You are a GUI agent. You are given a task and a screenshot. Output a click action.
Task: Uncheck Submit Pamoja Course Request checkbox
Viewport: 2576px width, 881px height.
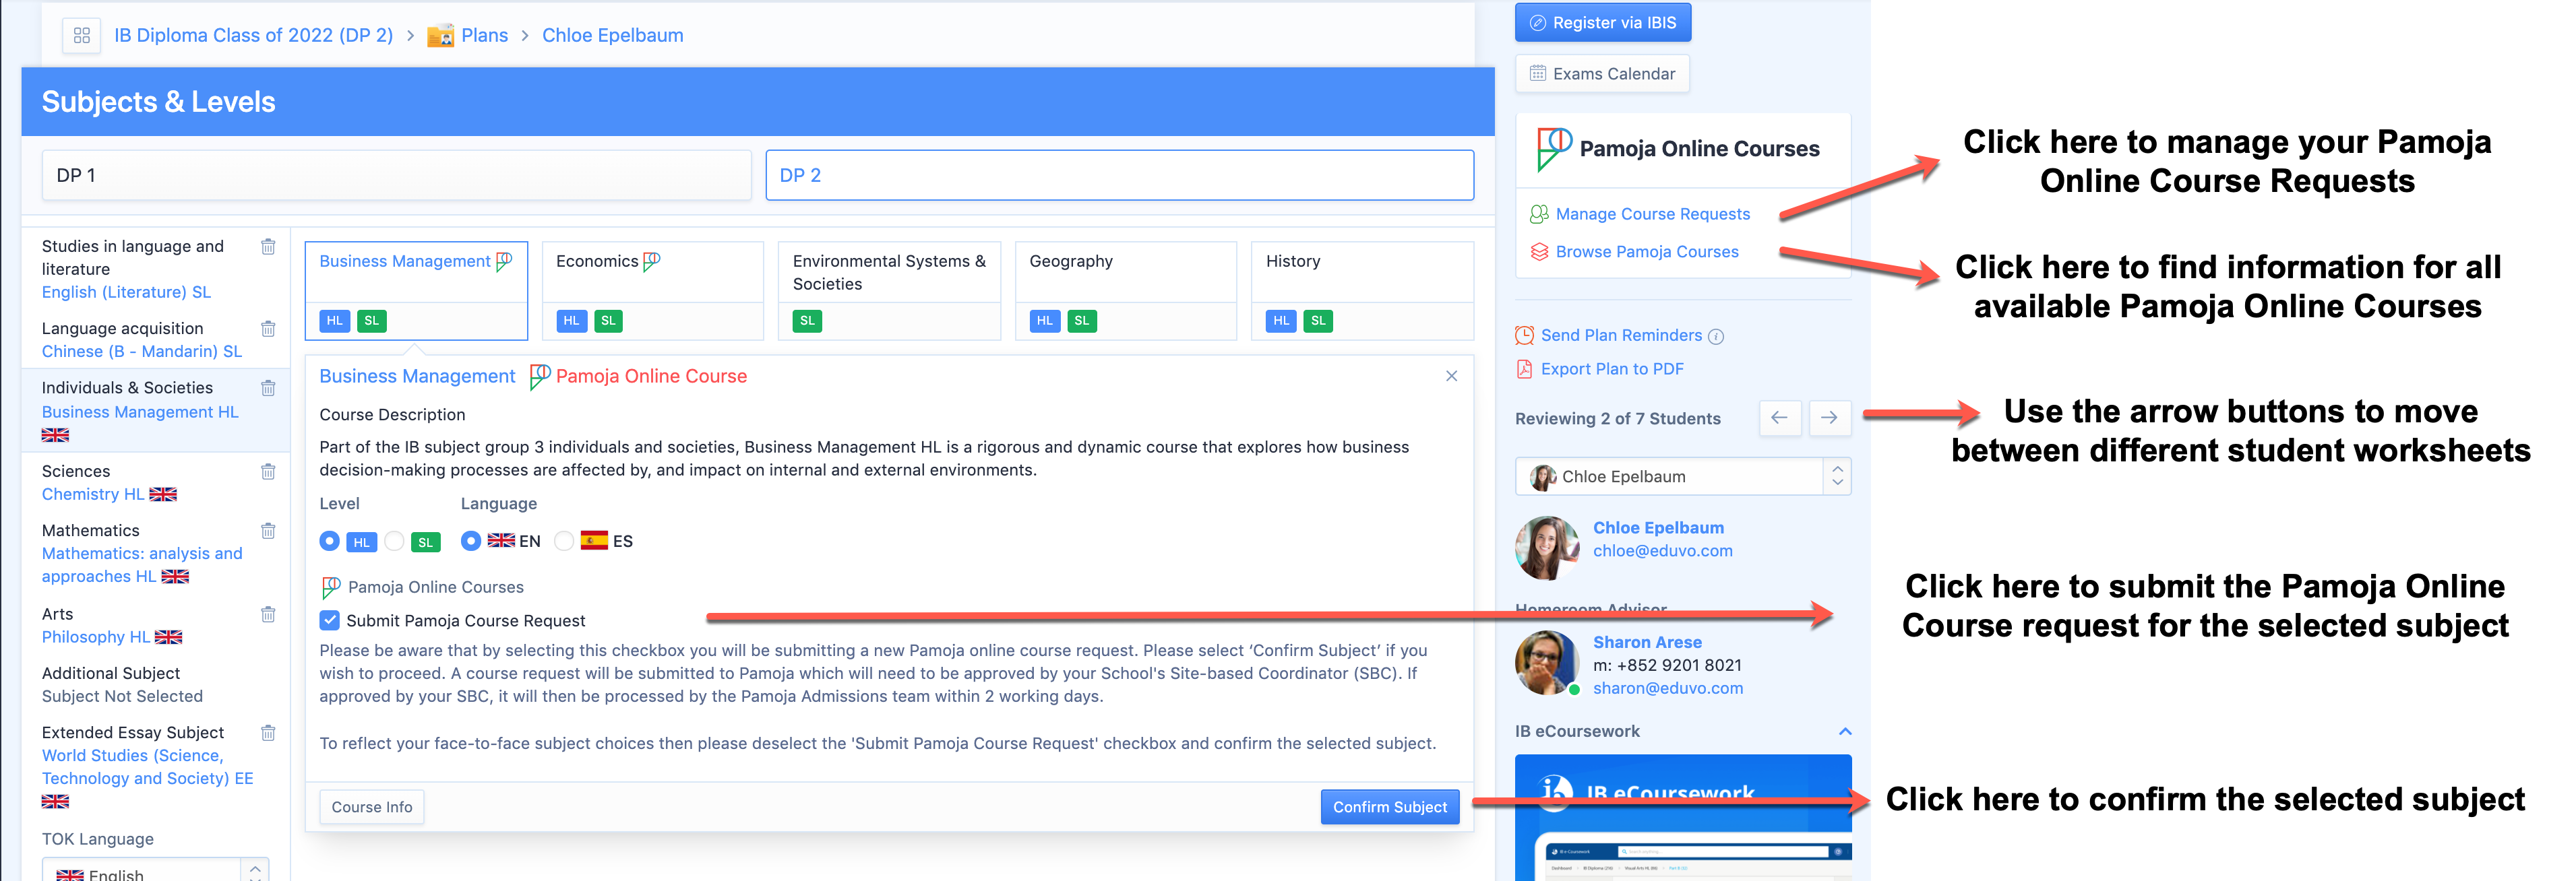pos(330,620)
